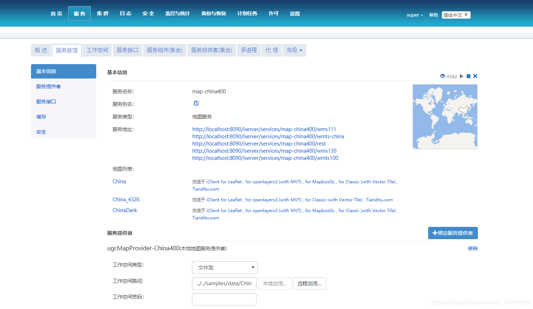533x309 pixels.
Task: Switch to the 服务组件(集合) tab
Action: (x=165, y=50)
